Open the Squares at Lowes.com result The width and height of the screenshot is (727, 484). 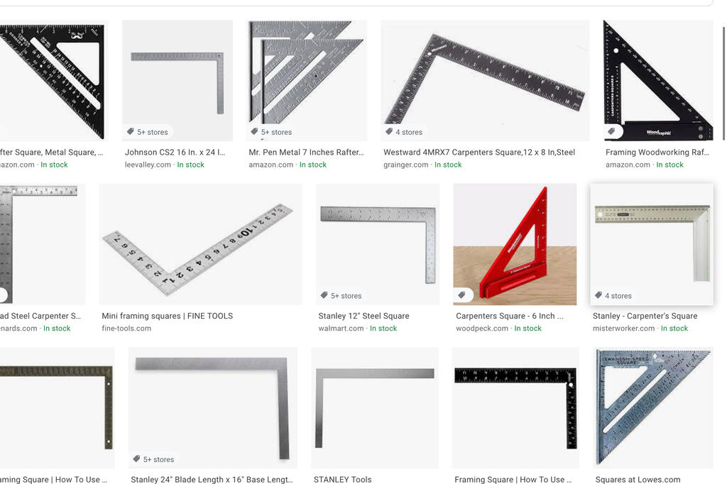638,479
